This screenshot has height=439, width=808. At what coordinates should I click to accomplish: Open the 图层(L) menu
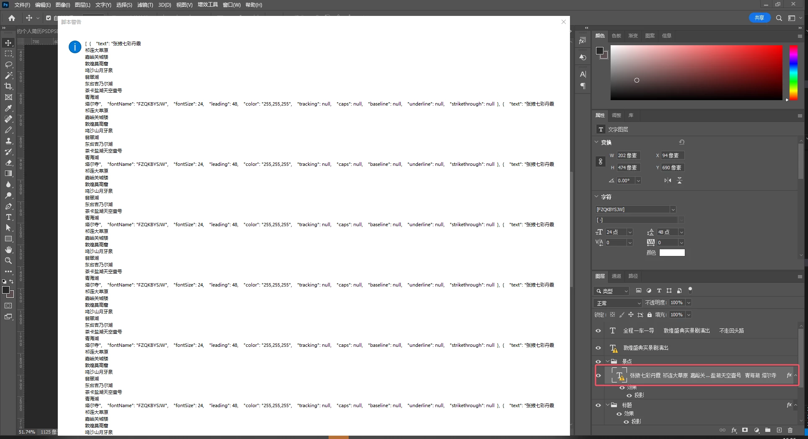click(83, 5)
